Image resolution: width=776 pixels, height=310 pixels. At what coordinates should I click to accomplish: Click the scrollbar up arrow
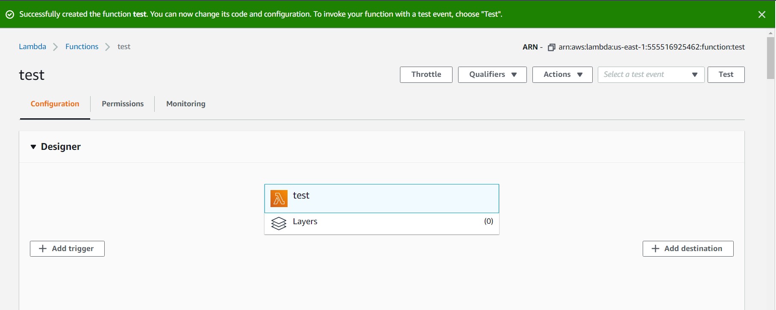point(770,33)
